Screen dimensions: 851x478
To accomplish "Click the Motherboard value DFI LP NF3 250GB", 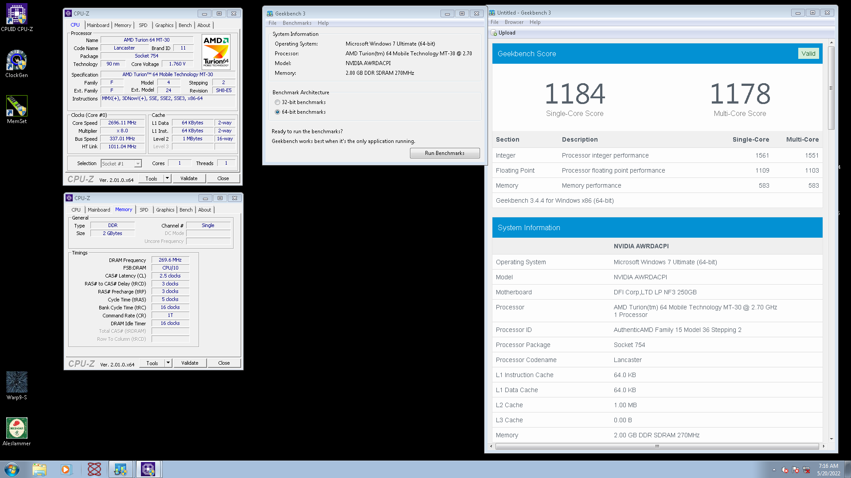I will point(655,292).
